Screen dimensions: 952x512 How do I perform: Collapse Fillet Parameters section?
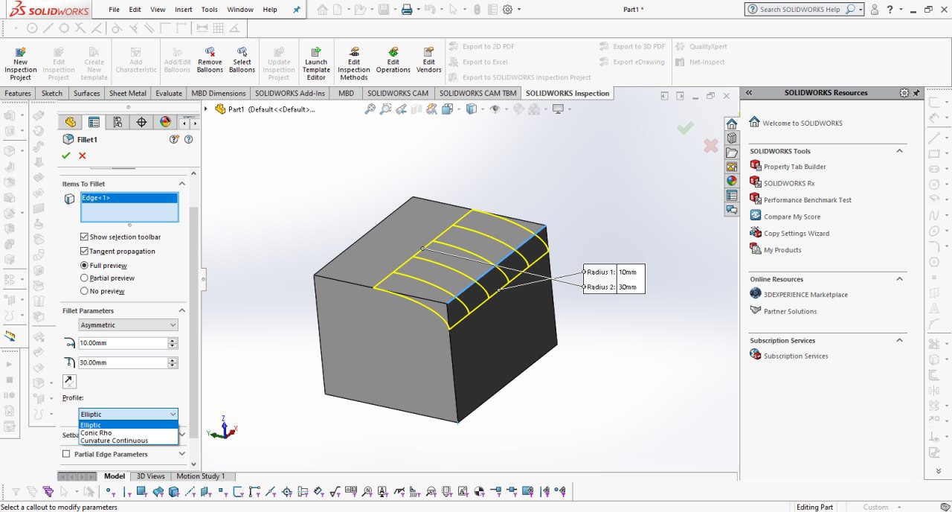point(181,311)
